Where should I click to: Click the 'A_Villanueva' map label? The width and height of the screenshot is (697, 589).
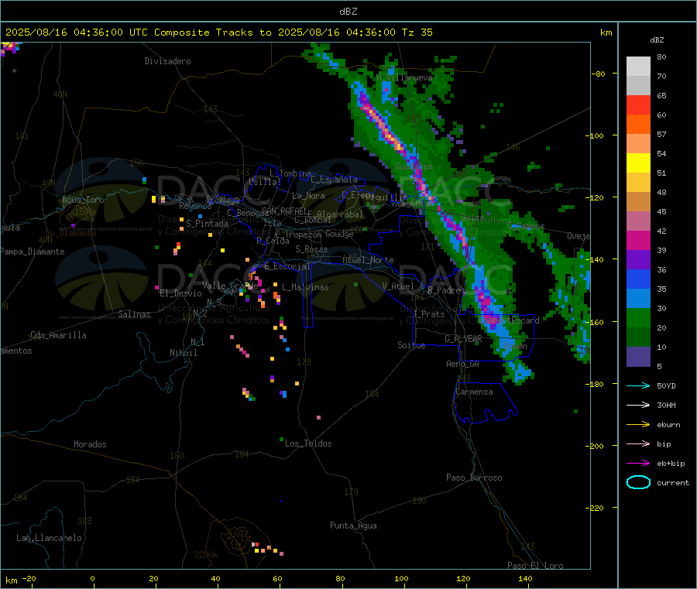click(x=404, y=77)
